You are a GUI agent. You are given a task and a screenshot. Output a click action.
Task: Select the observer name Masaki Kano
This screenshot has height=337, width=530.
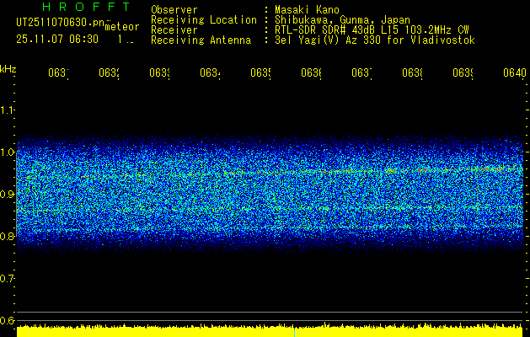coord(307,10)
